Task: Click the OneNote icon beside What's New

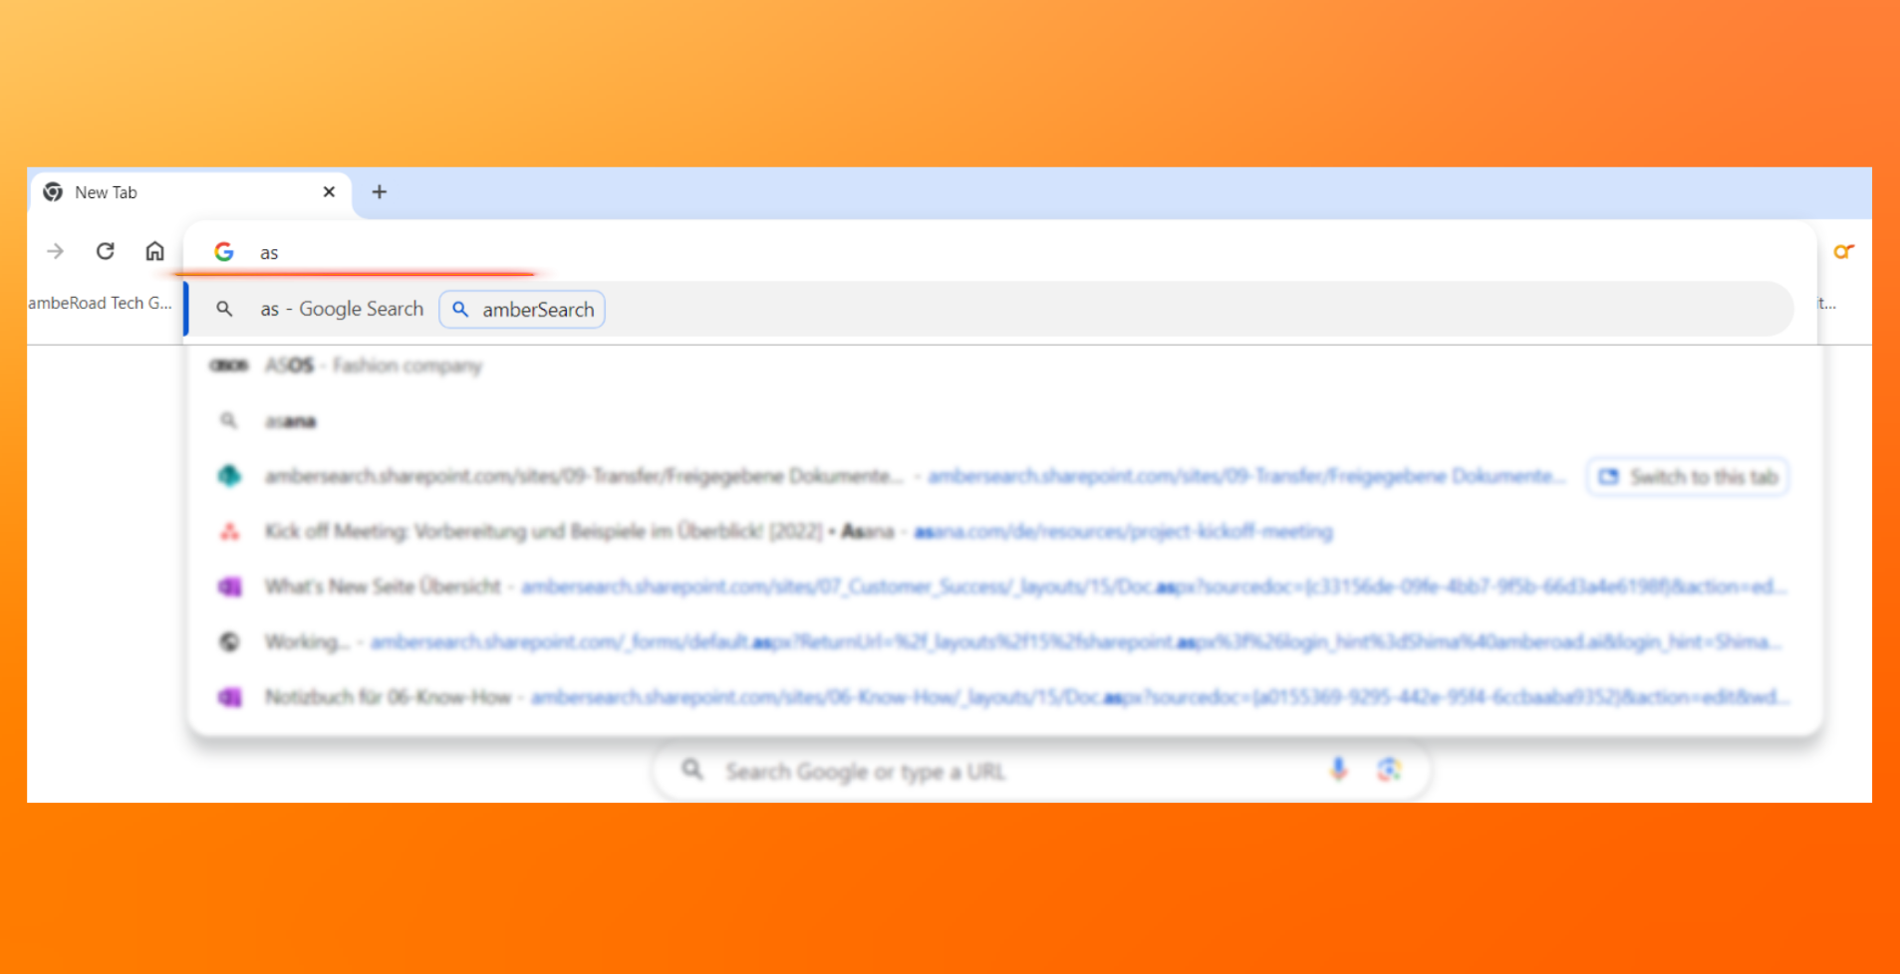Action: (229, 587)
